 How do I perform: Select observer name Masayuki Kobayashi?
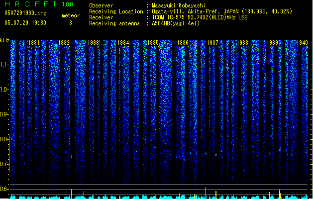(x=179, y=5)
